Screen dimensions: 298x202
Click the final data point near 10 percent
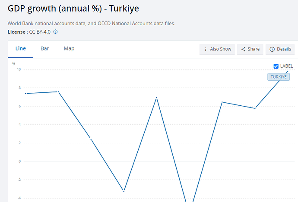[287, 71]
